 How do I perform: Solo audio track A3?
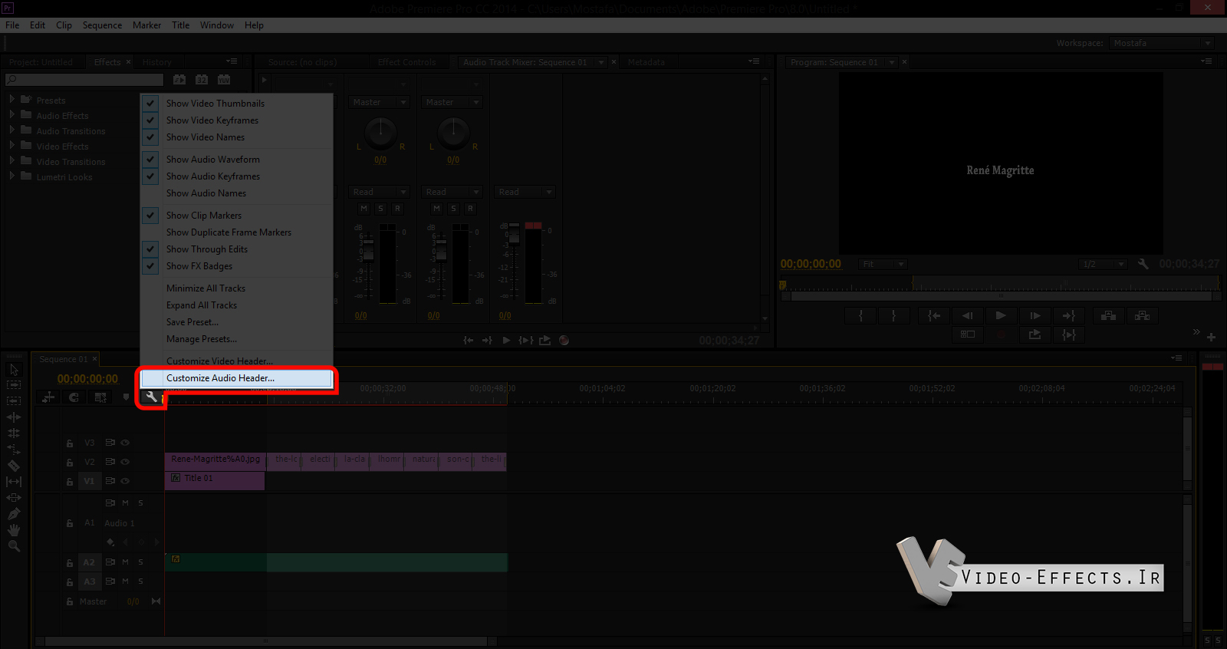(x=140, y=581)
